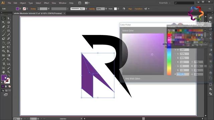Pick the Line Segment tool
The height and width of the screenshot is (120, 214).
coord(4,31)
